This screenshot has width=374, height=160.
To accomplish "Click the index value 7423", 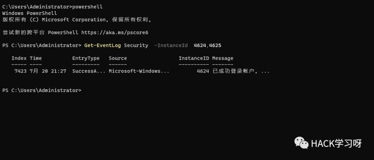I will click(20, 71).
